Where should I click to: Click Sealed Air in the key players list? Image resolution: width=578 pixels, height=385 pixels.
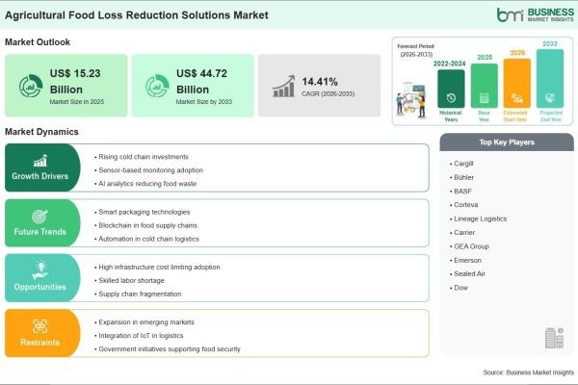tap(467, 273)
